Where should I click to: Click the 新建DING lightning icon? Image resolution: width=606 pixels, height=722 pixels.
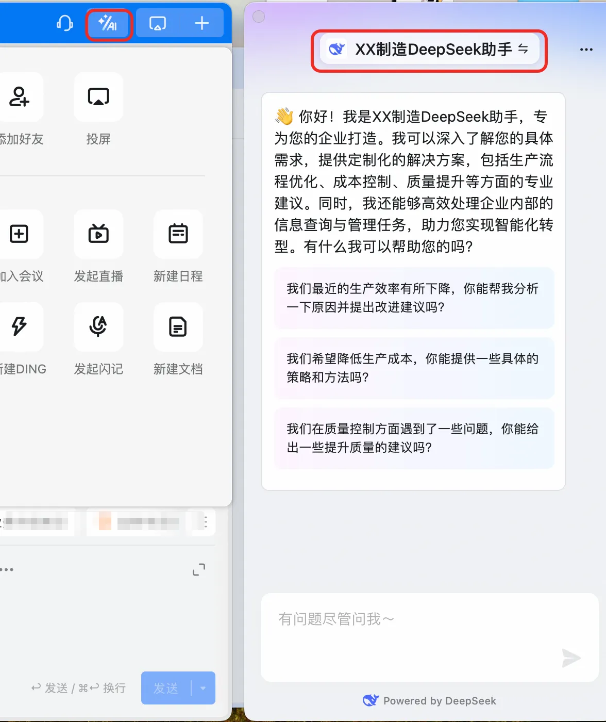coord(19,327)
